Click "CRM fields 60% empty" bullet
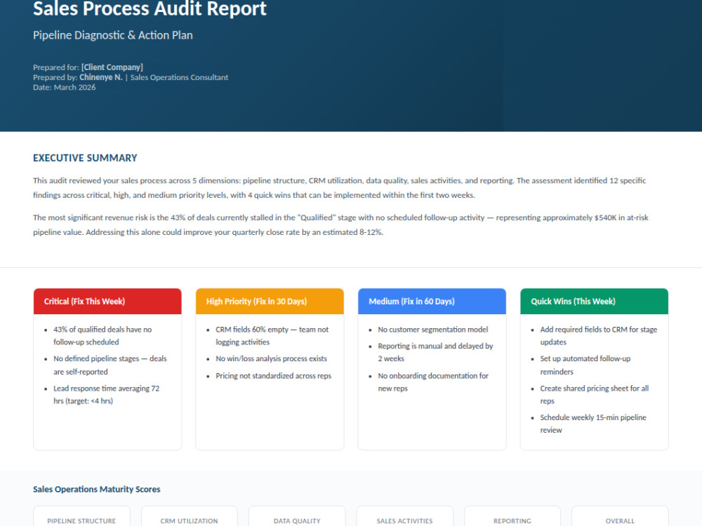Image resolution: width=702 pixels, height=526 pixels. click(x=272, y=336)
